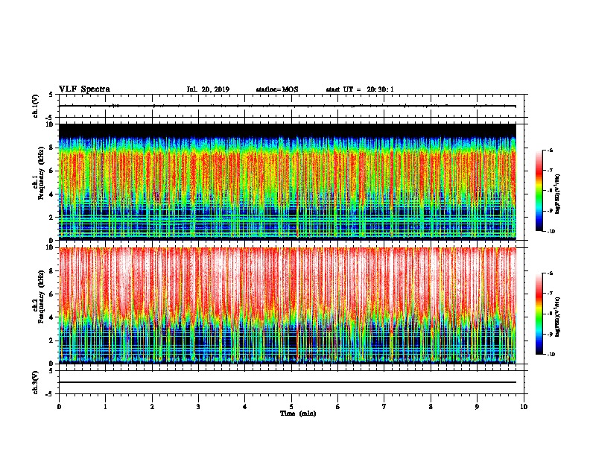Viewport: 590px width, 456px height.
Task: Click the time axis tick label "4"
Action: click(x=245, y=407)
